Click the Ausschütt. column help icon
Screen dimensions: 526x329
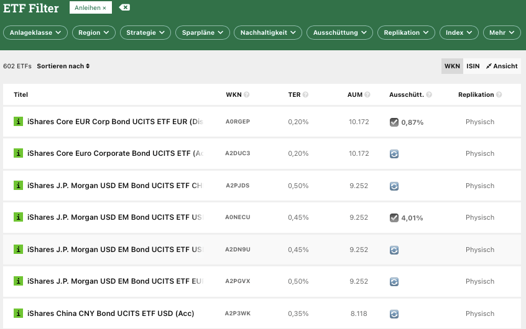(x=429, y=95)
